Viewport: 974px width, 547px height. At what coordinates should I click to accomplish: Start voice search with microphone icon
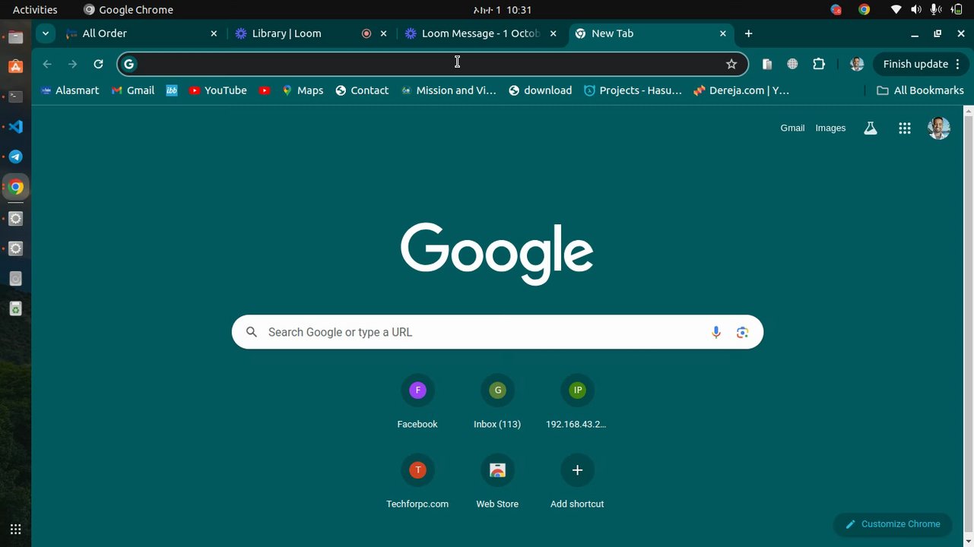pyautogui.click(x=715, y=332)
